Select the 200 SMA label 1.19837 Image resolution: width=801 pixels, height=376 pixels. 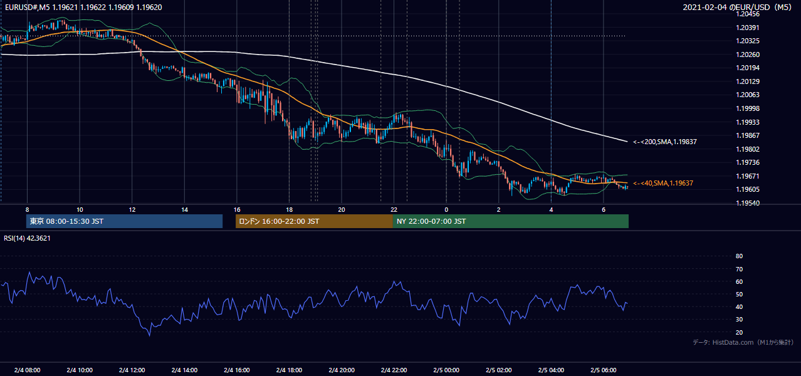tap(665, 142)
